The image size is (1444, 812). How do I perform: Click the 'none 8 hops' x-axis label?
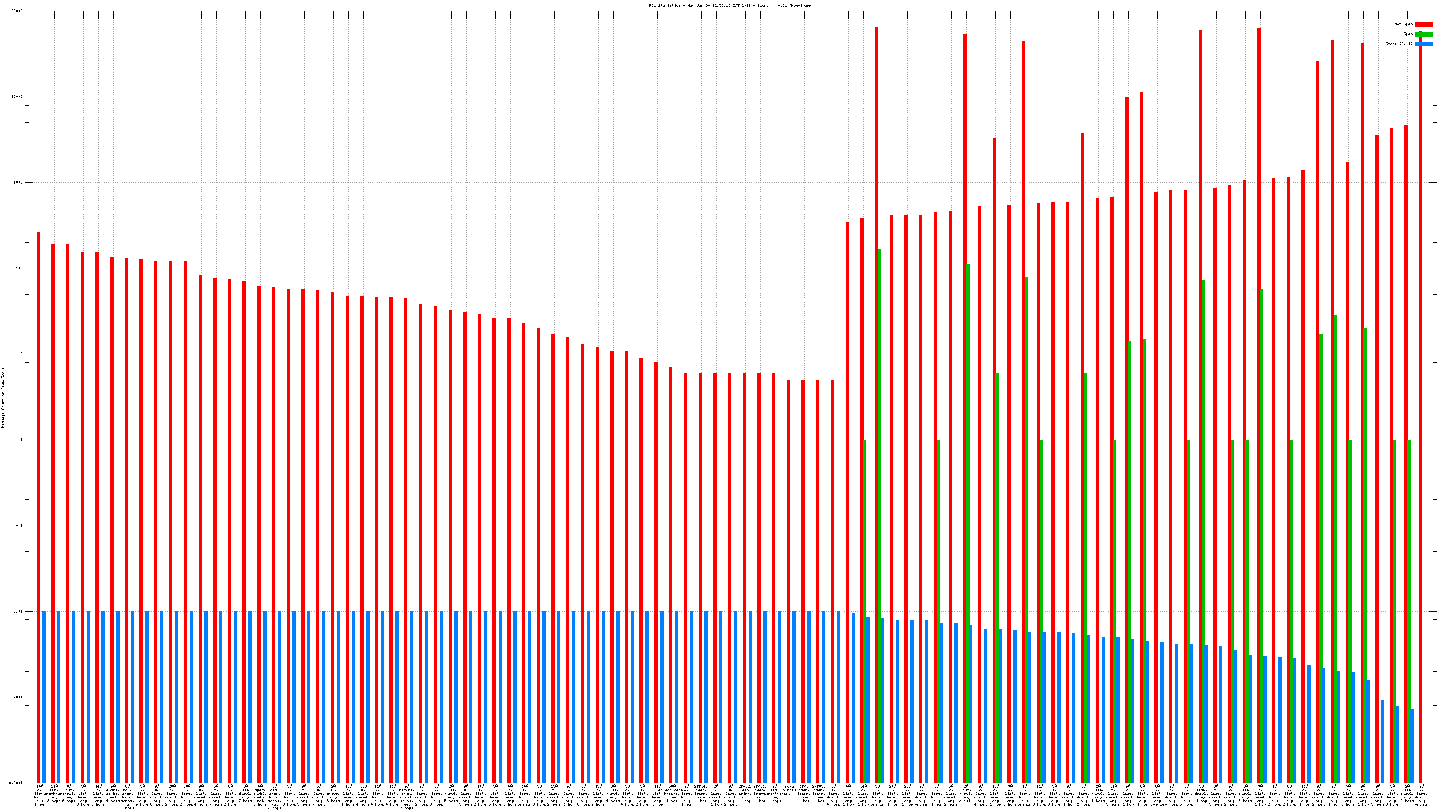click(789, 788)
